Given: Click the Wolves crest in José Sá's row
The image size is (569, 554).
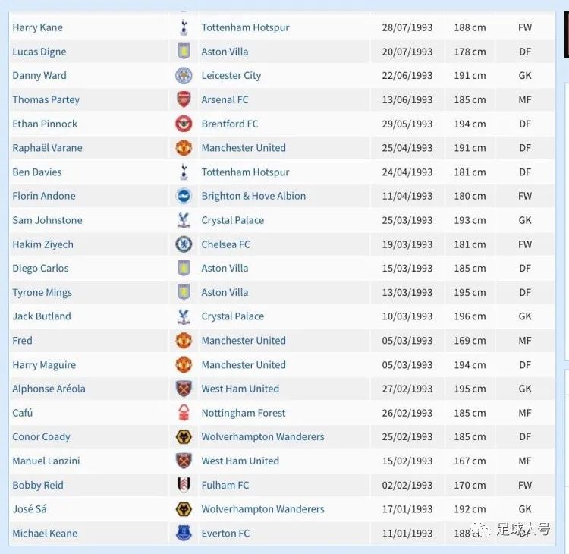Looking at the screenshot, I should pyautogui.click(x=184, y=509).
